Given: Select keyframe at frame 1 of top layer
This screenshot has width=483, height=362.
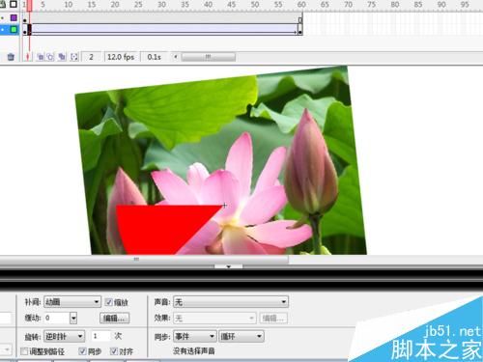Looking at the screenshot, I should click(25, 20).
